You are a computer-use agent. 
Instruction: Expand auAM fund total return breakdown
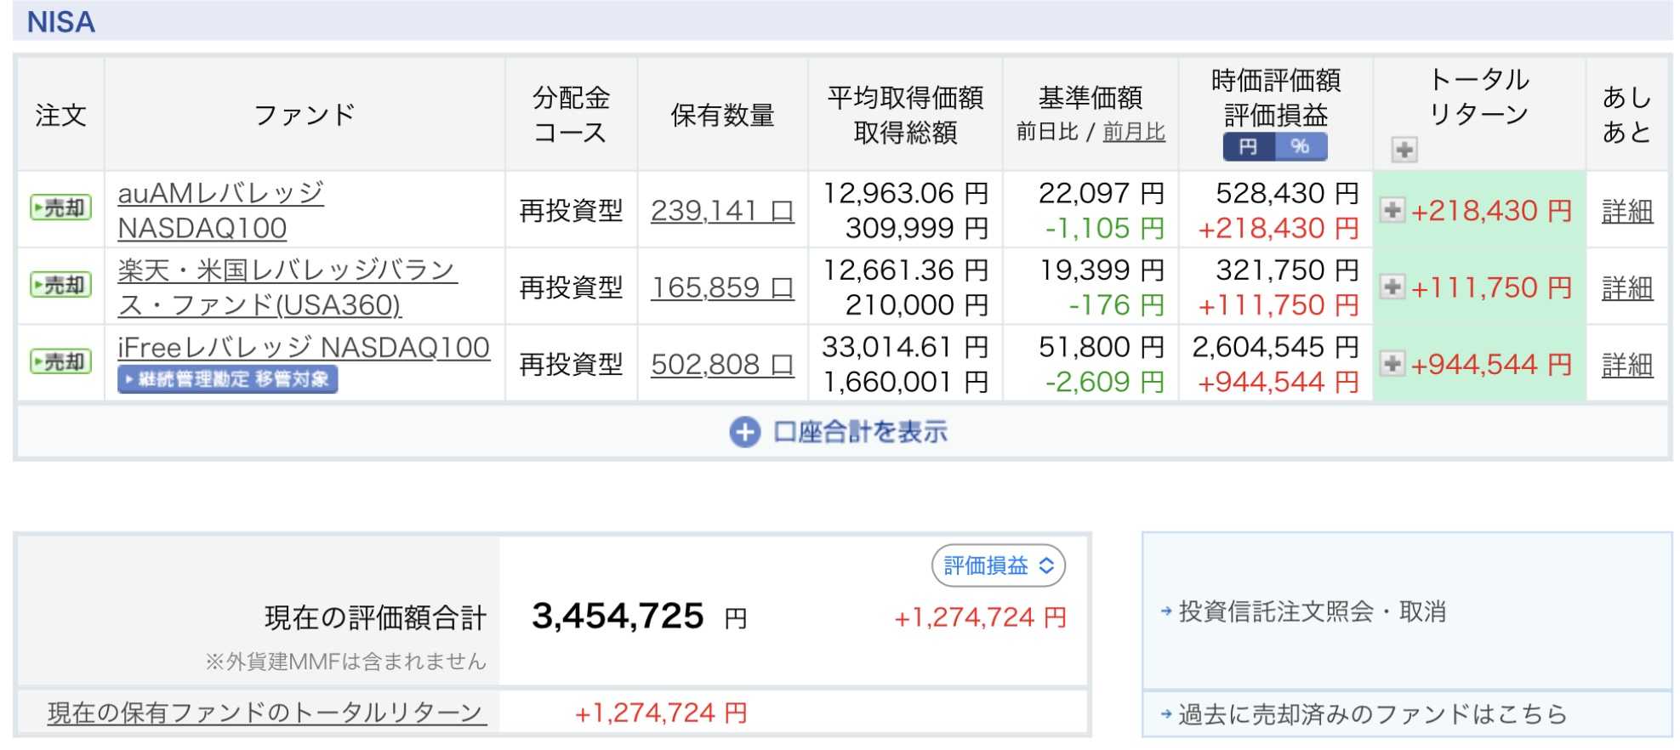click(x=1392, y=210)
